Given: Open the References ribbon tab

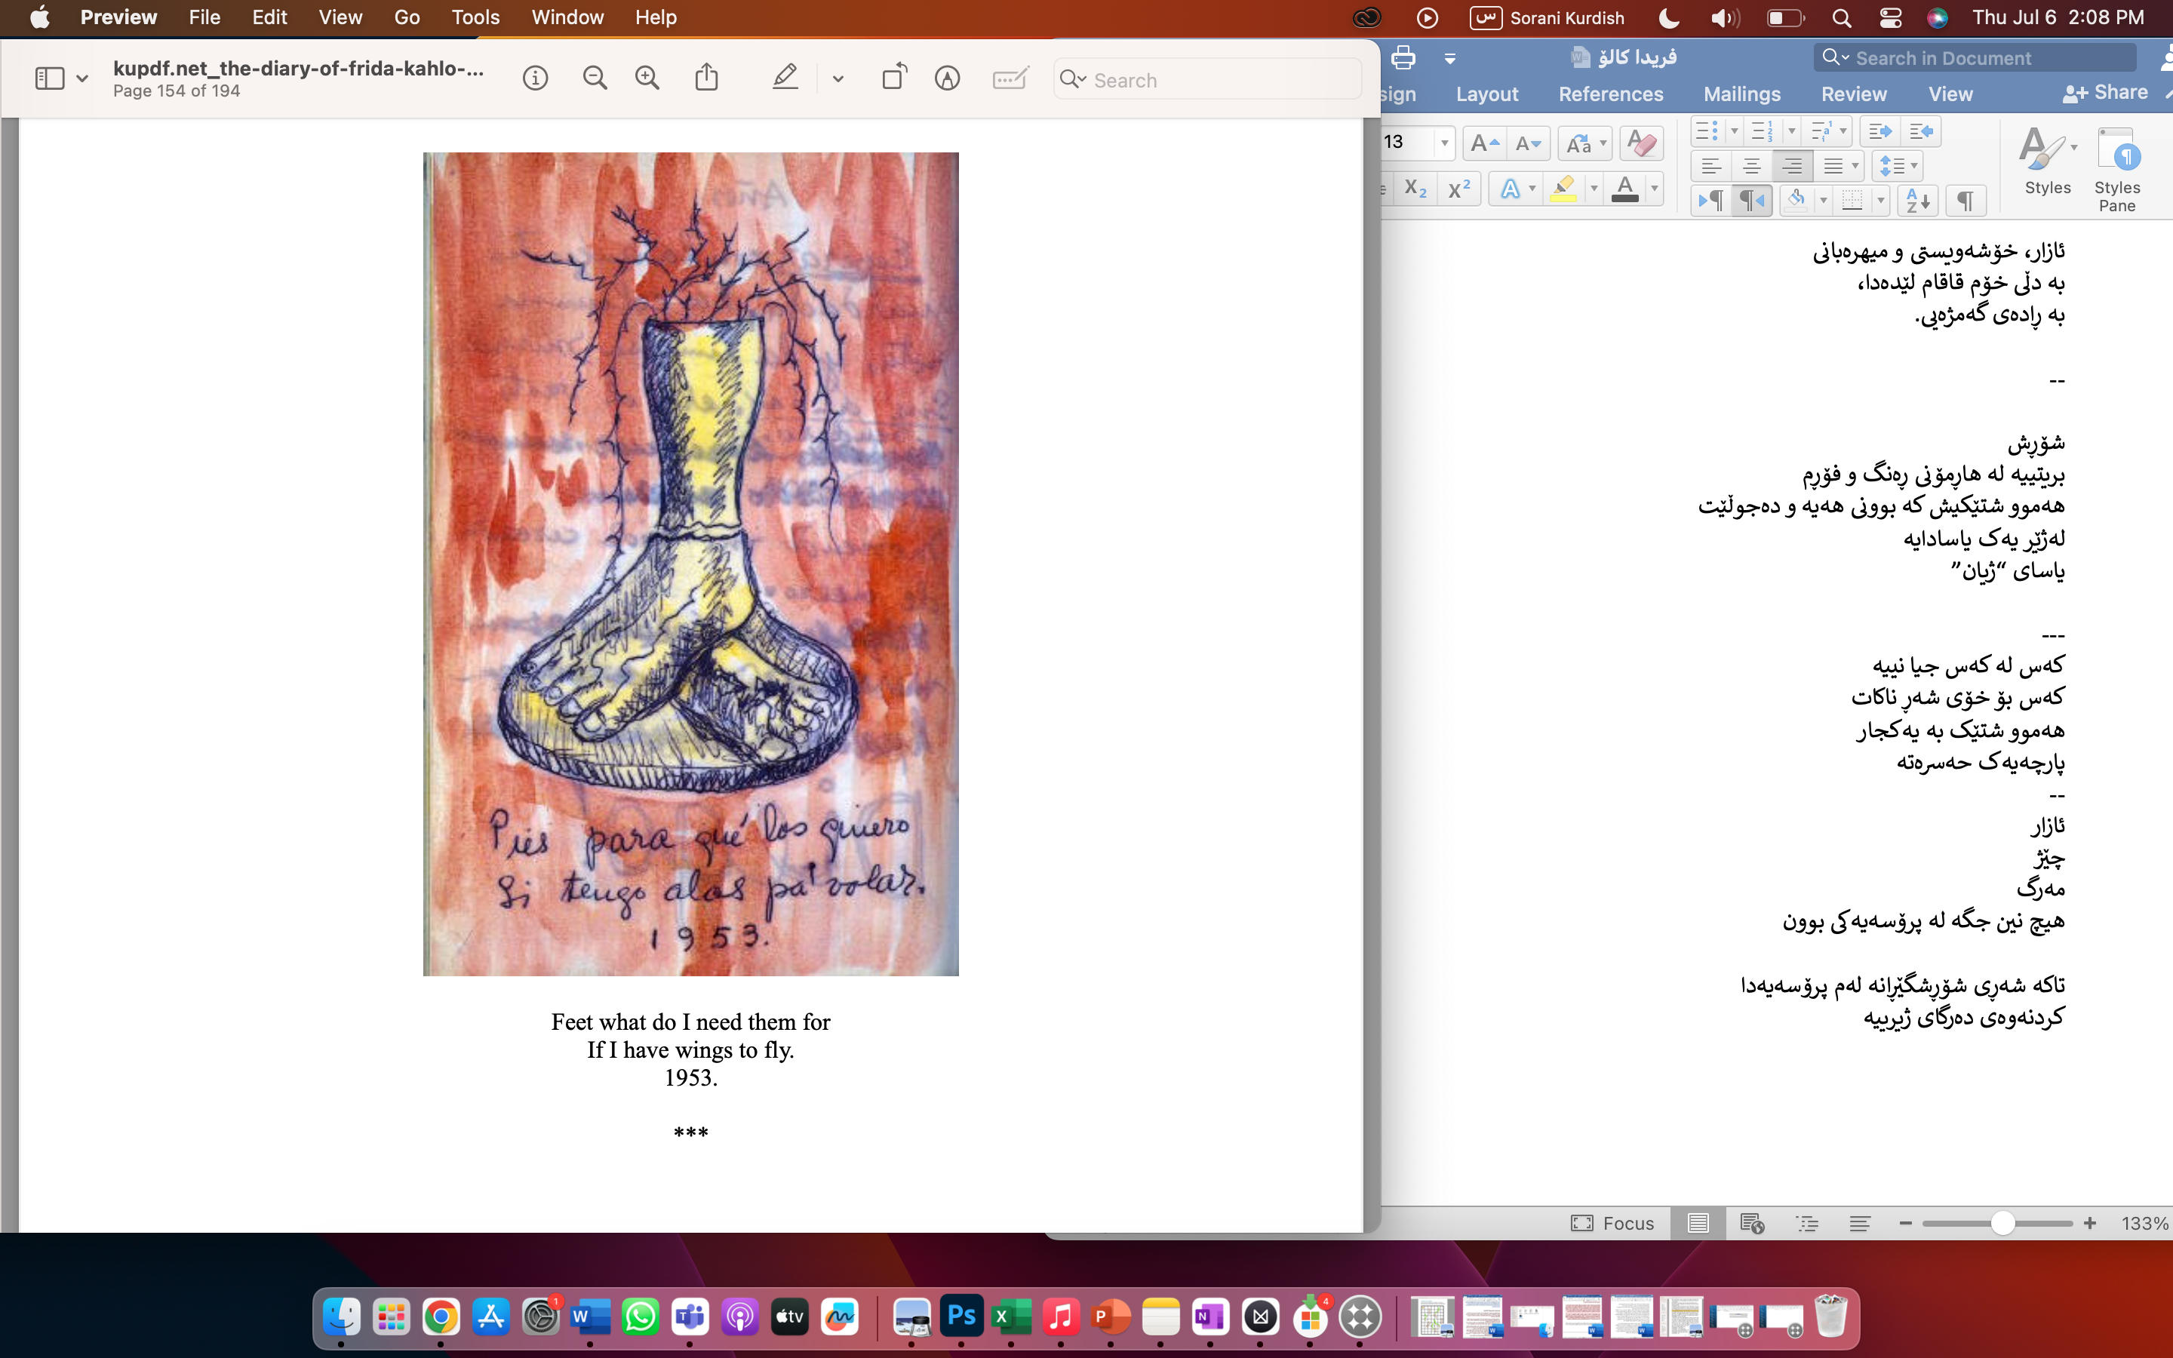Looking at the screenshot, I should (1610, 94).
